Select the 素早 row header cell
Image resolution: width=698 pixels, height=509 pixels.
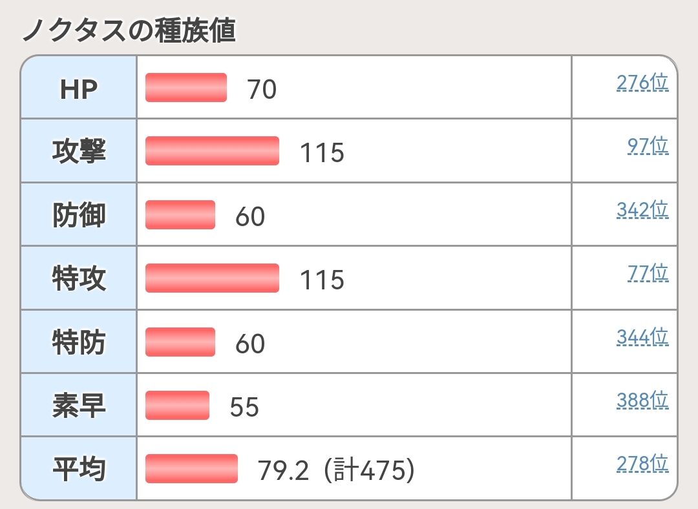point(79,406)
